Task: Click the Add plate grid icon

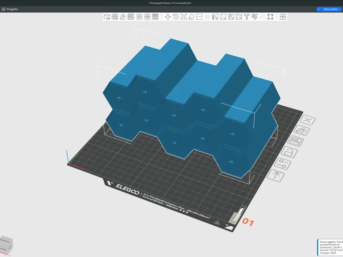Action: [x=115, y=17]
